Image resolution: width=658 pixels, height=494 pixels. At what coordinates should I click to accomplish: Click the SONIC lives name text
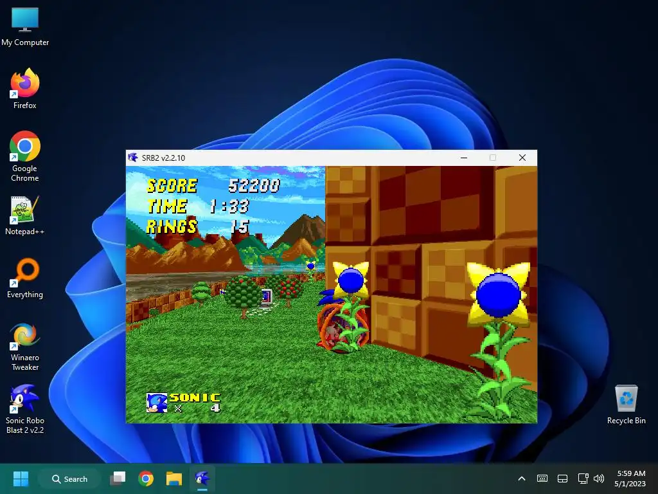pyautogui.click(x=195, y=398)
